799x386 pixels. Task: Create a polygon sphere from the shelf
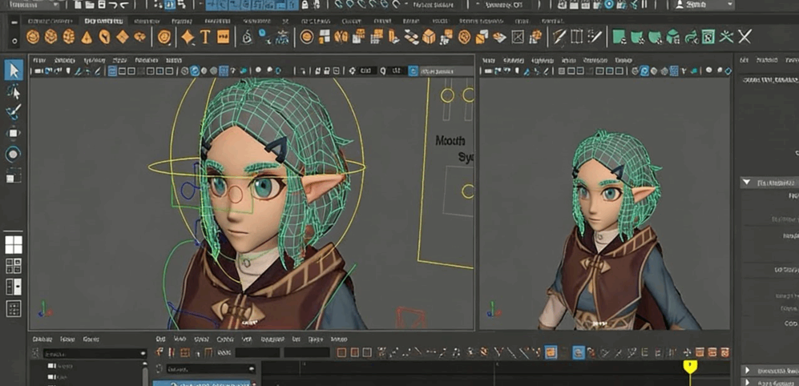tap(33, 37)
